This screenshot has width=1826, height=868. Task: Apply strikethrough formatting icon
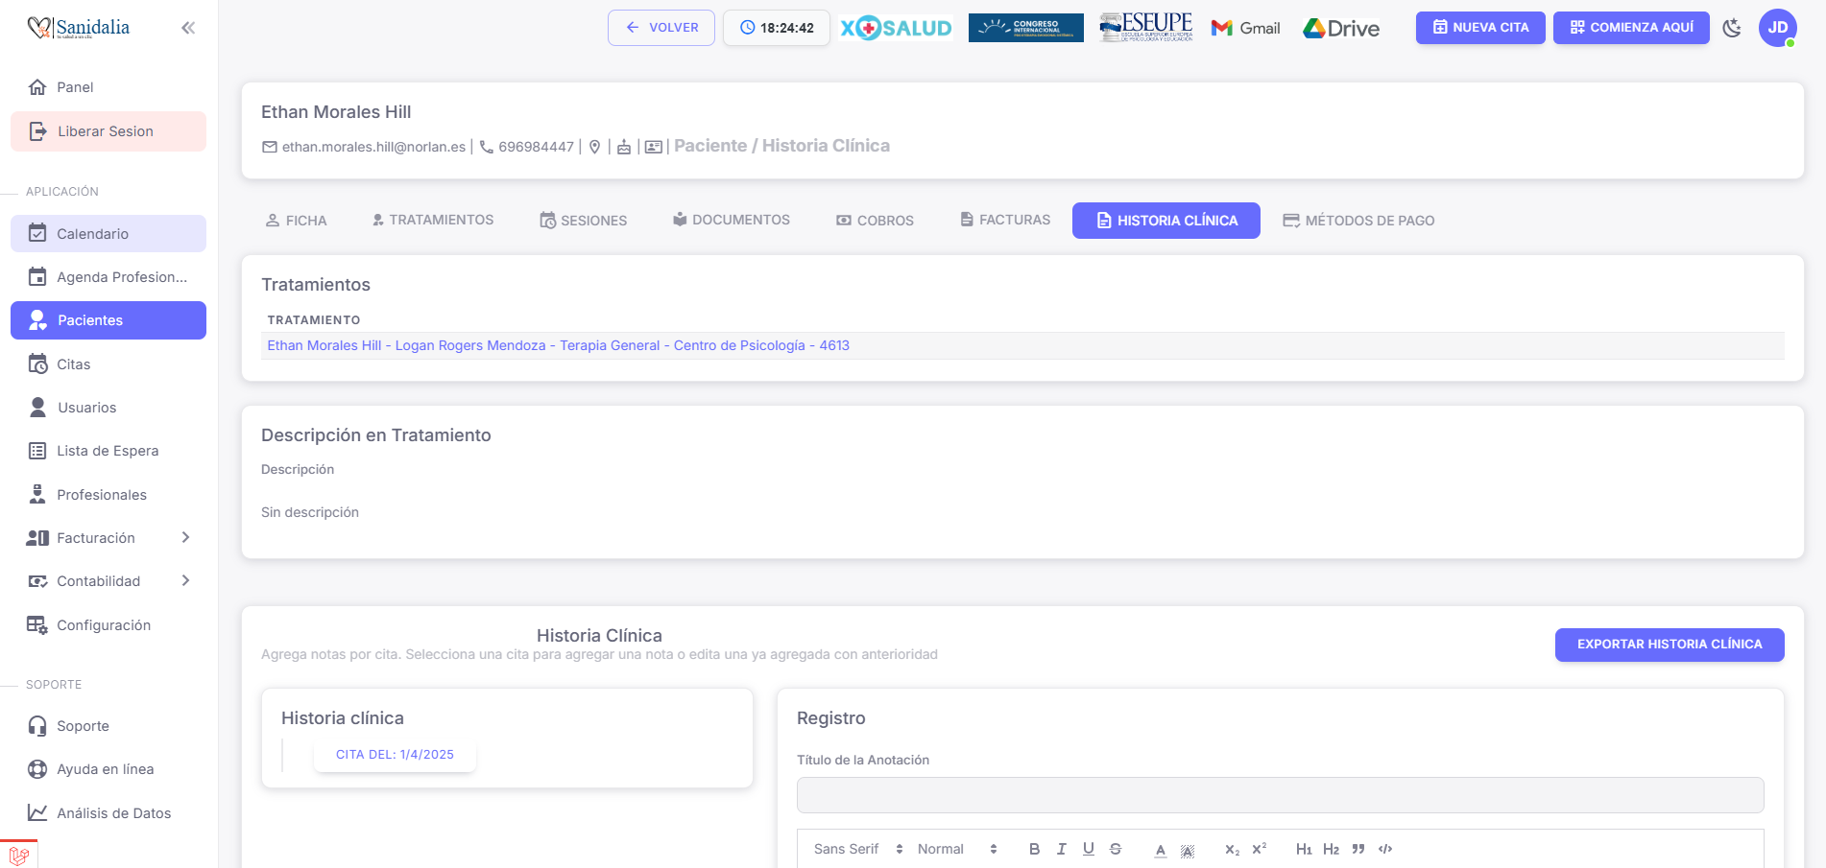[1116, 849]
